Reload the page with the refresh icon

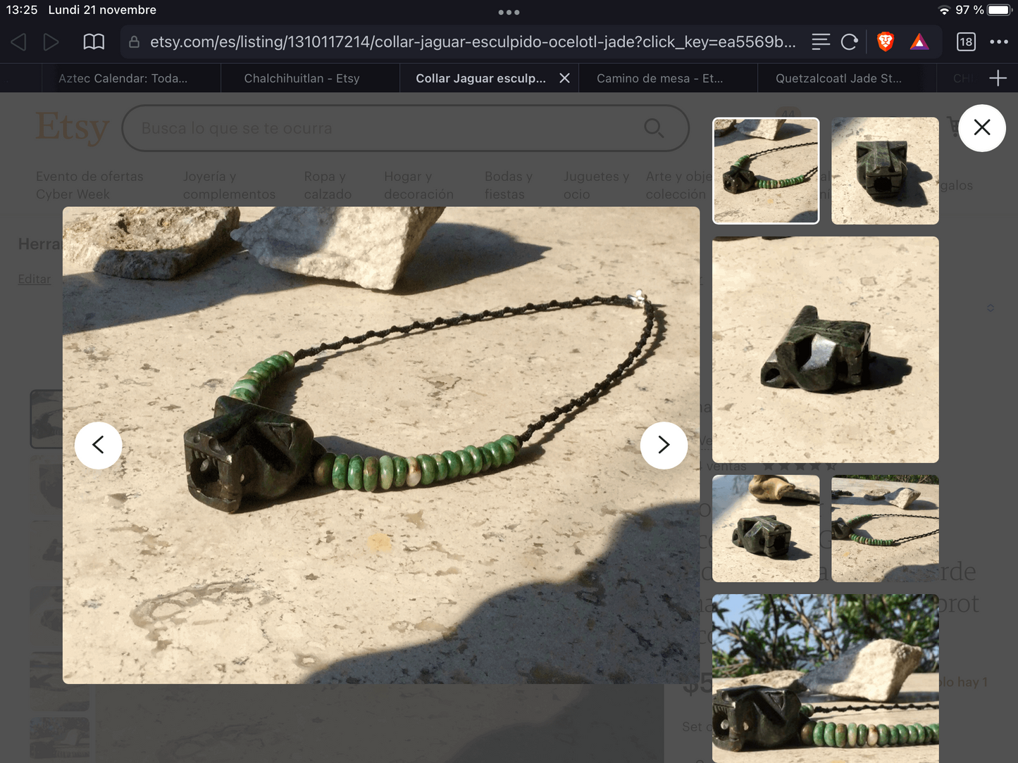point(850,42)
